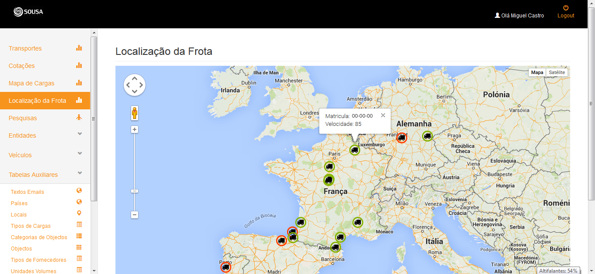Open the Tipos de Cargas link
595x274 pixels.
point(30,226)
